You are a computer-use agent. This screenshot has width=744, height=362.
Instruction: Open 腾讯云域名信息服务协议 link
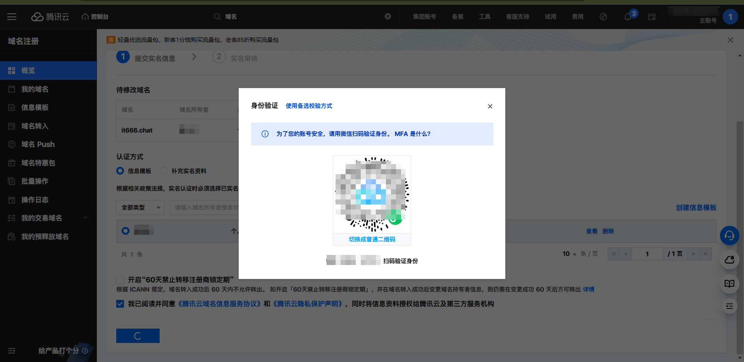[x=220, y=304]
